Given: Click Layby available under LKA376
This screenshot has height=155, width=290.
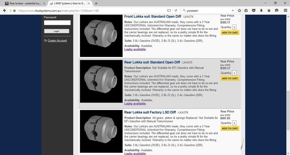Looking at the screenshot, I should click(135, 154).
